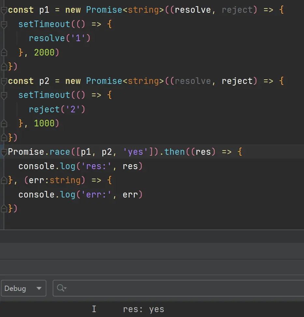Collapse the const p1 Promise block

coord(4,10)
